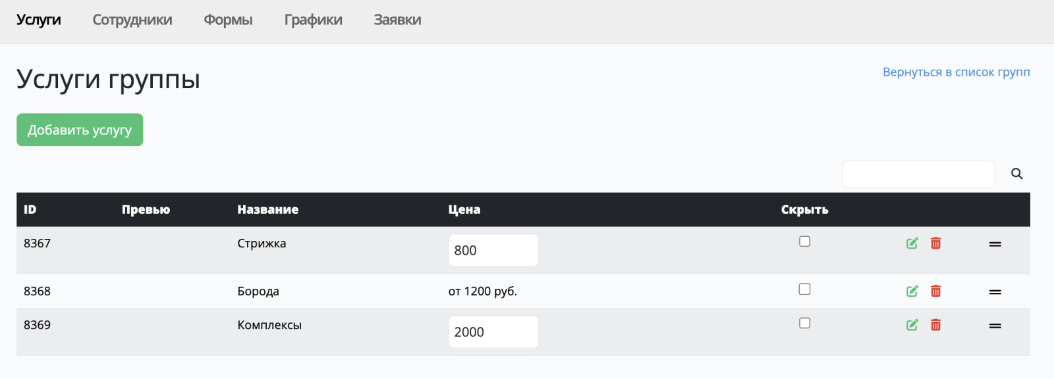Click the magnifier search icon
Viewport: 1054px width, 379px height.
pyautogui.click(x=1016, y=174)
